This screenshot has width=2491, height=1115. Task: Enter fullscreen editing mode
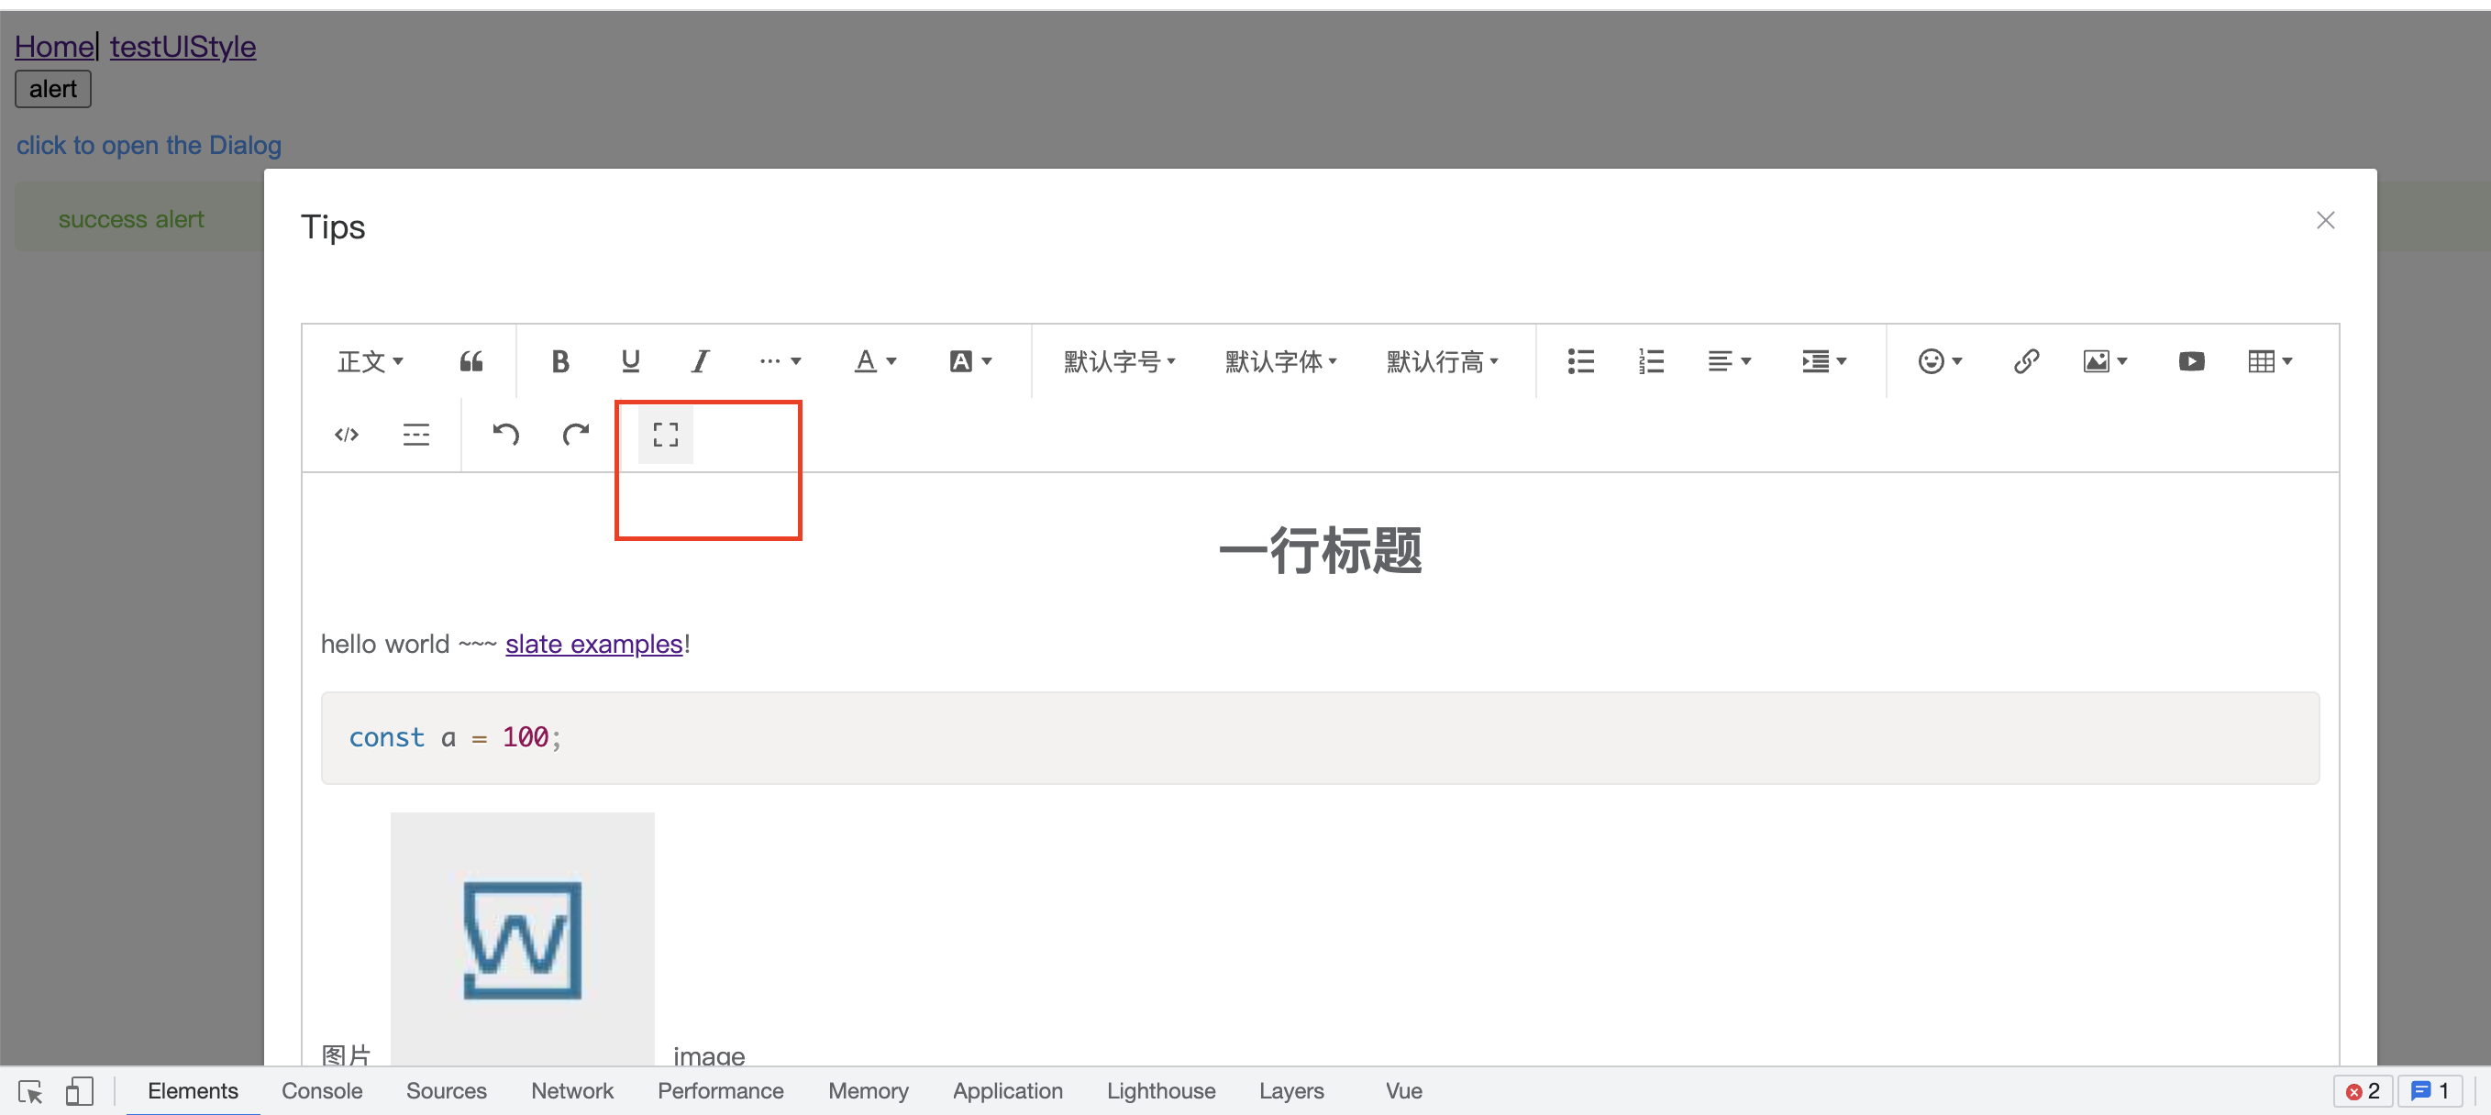click(x=664, y=435)
